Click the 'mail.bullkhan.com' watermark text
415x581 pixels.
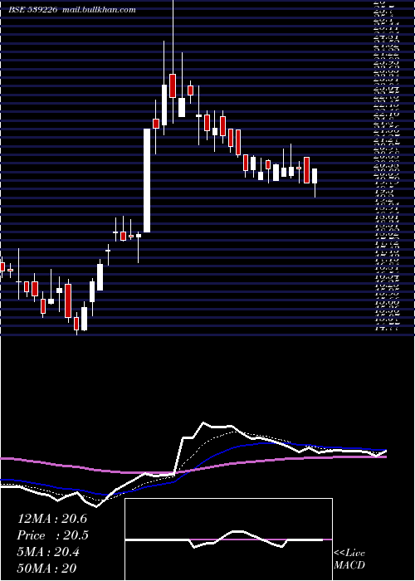99,10
